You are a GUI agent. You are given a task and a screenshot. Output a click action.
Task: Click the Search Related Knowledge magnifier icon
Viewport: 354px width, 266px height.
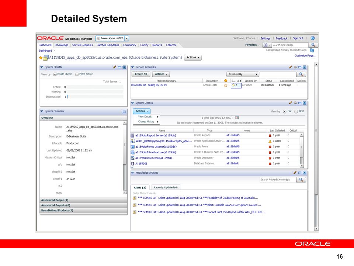(301, 180)
